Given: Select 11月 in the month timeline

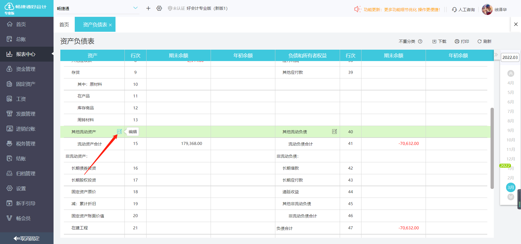Looking at the screenshot, I should tap(511, 149).
